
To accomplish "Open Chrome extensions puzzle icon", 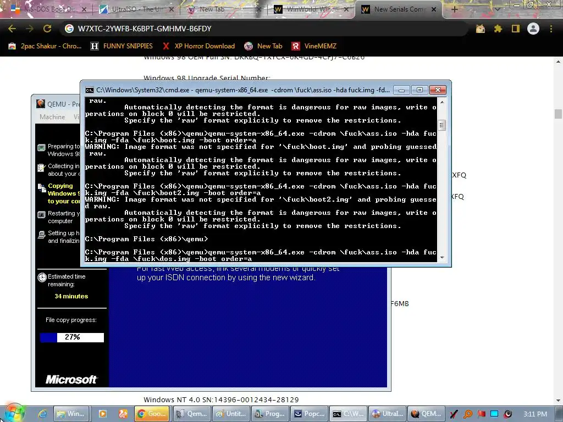I will pos(498,29).
